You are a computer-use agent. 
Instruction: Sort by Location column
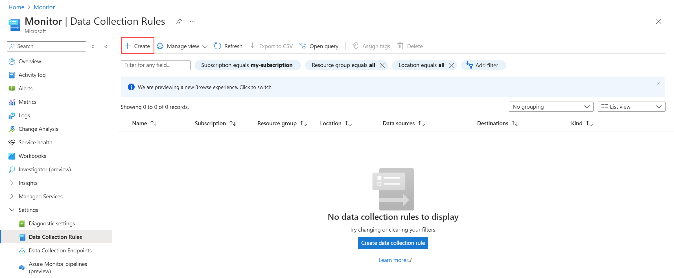[336, 123]
